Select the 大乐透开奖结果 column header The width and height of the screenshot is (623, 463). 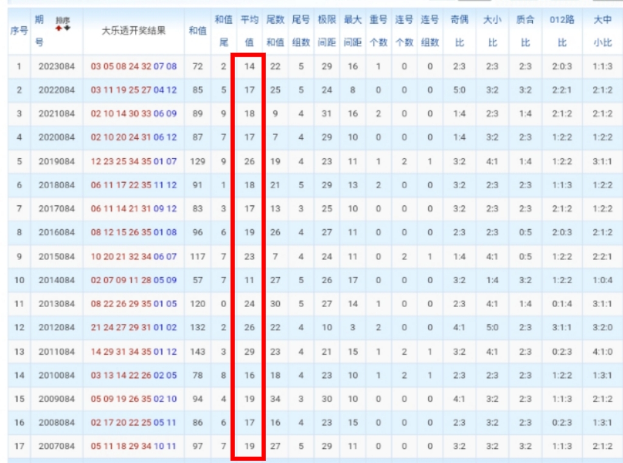coord(133,30)
